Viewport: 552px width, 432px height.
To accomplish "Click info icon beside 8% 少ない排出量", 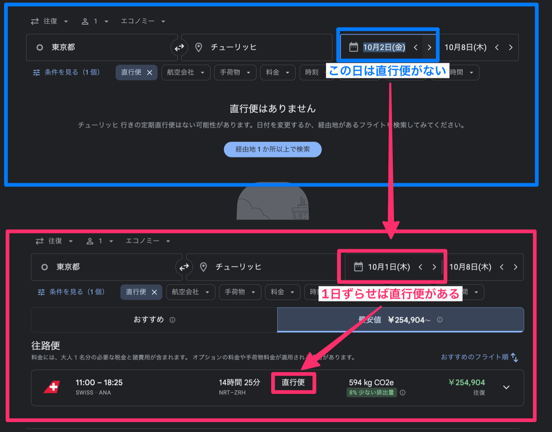I will [x=402, y=392].
